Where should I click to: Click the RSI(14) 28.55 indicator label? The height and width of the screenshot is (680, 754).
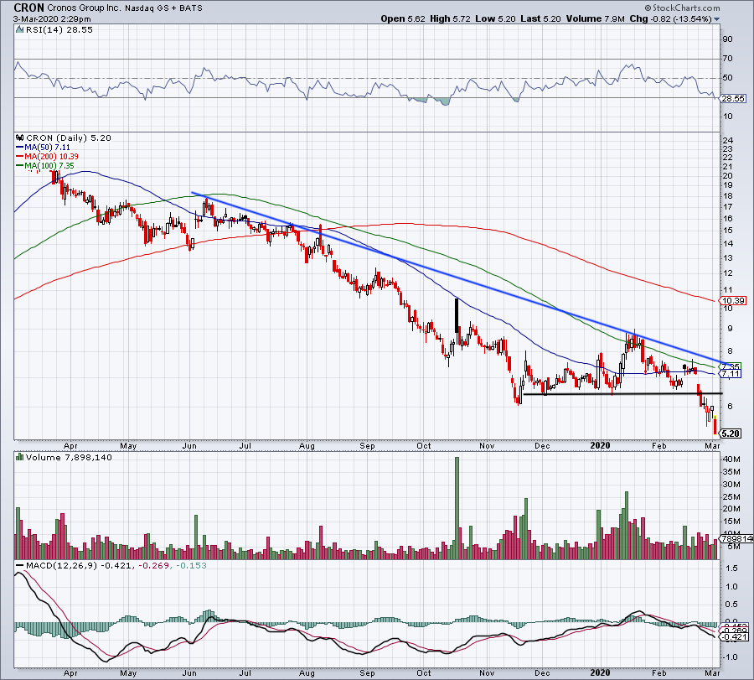pos(59,30)
